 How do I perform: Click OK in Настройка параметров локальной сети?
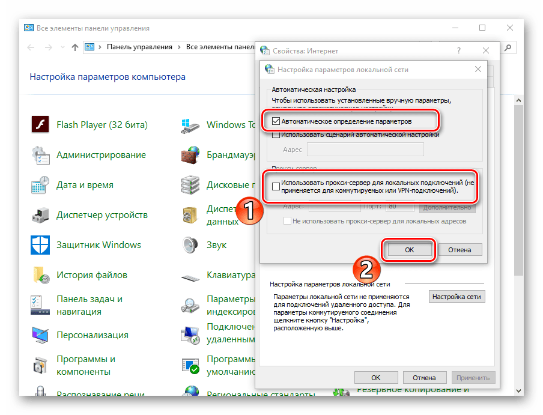[x=410, y=250]
